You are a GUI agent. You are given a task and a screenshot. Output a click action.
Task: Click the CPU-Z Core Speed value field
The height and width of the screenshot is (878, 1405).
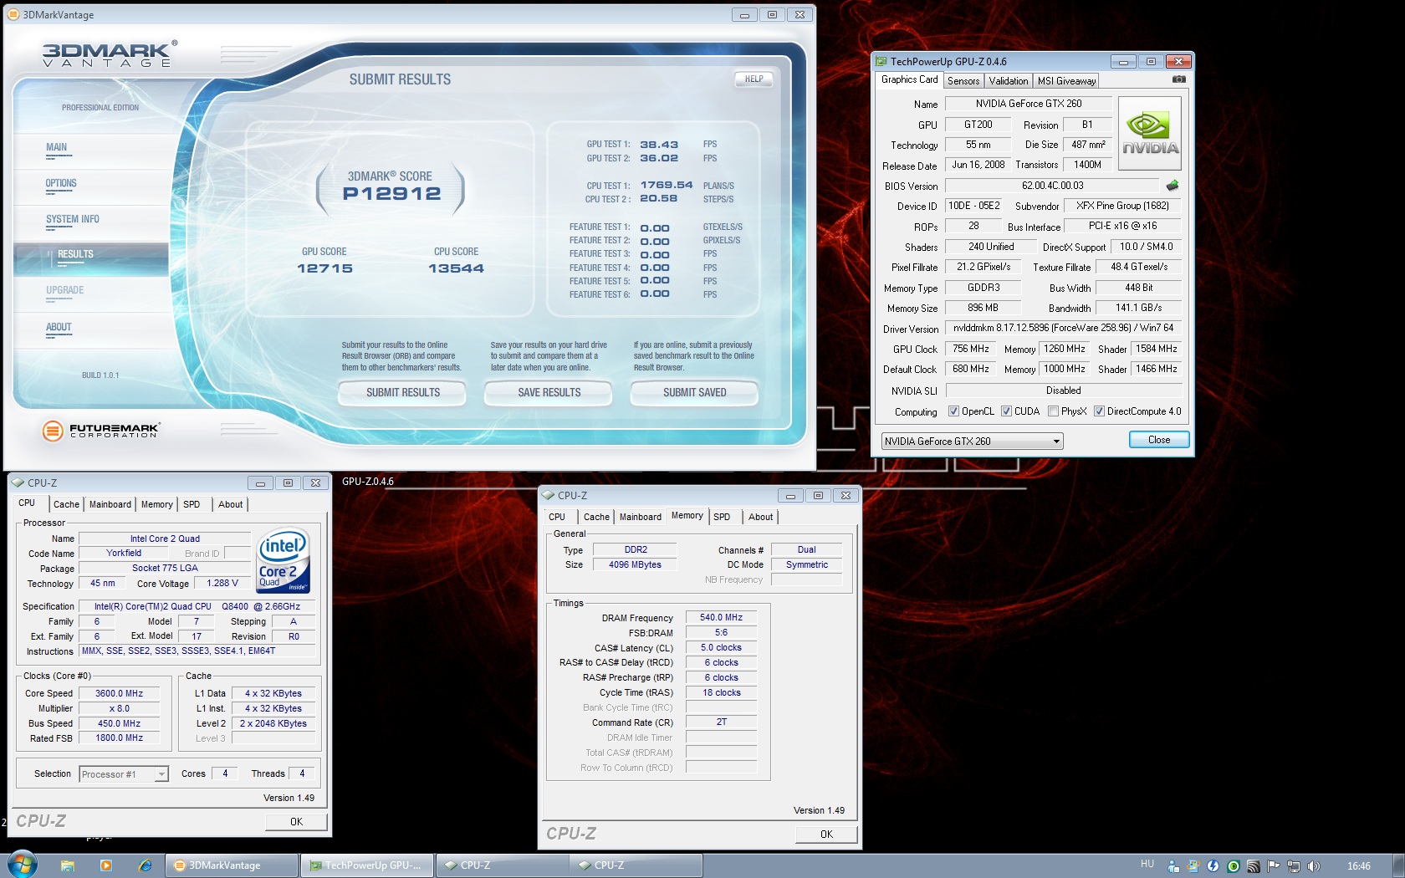(x=120, y=693)
